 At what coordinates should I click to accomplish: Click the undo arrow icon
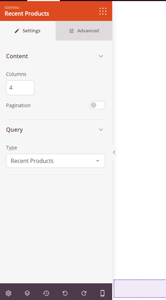65,293
